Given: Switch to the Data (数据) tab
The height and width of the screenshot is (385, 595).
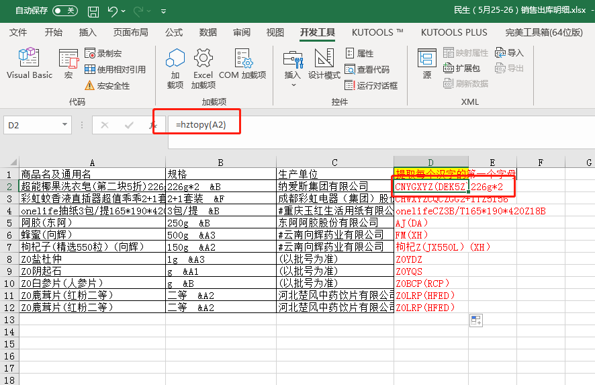Looking at the screenshot, I should pyautogui.click(x=208, y=33).
